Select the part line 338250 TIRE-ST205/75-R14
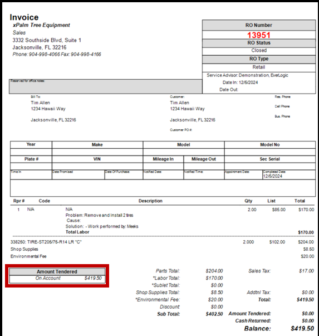 (x=46, y=242)
